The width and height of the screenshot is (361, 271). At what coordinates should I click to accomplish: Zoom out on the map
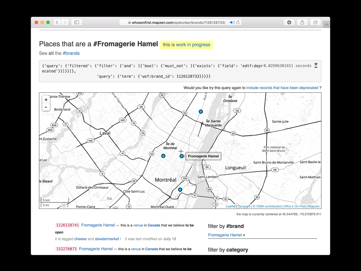(x=46, y=107)
